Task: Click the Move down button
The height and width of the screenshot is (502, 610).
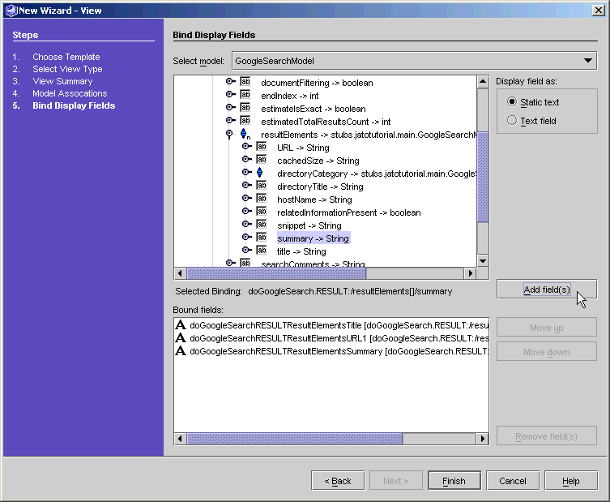Action: point(547,352)
